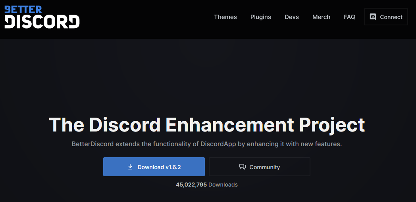Viewport: 416px width, 202px height.
Task: Open the FAQ page
Action: coord(349,17)
